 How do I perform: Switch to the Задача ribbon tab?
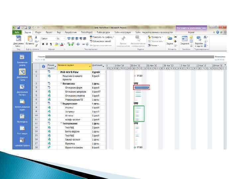pyautogui.click(x=28, y=32)
